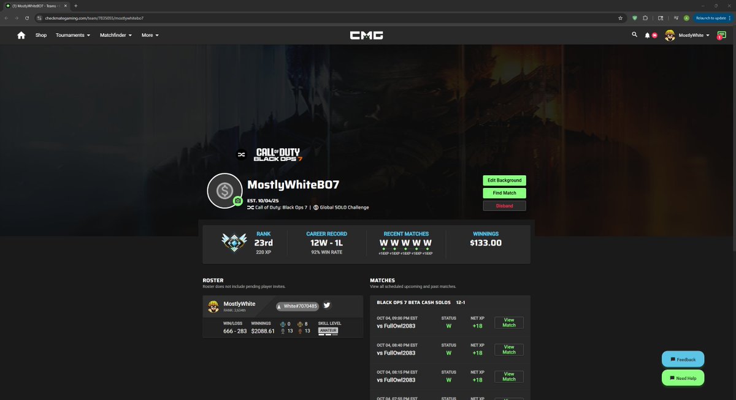Change team photo via camera icon
The height and width of the screenshot is (400, 736).
tap(237, 200)
